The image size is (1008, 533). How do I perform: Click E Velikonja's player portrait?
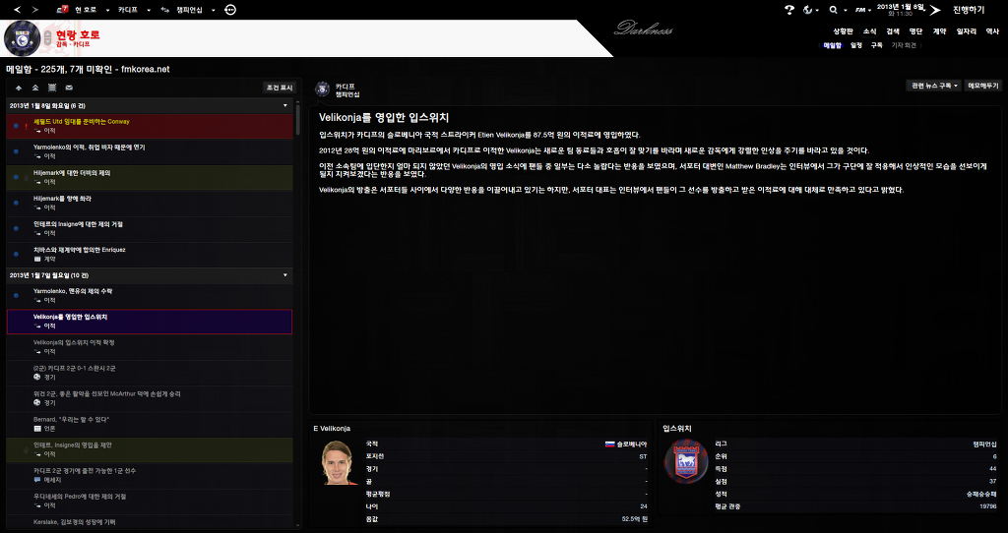[x=338, y=462]
